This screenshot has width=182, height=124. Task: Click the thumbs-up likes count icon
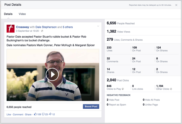click(35, 114)
